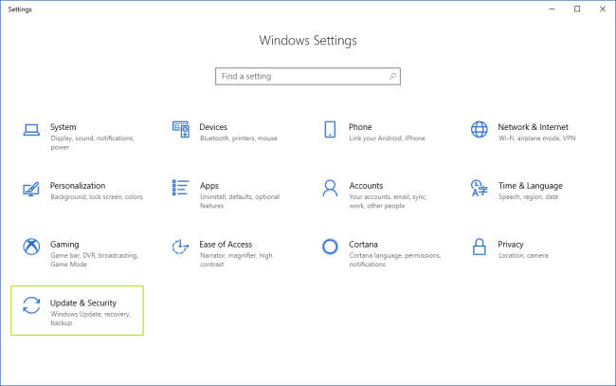Click the Cortana circle icon

tap(330, 247)
